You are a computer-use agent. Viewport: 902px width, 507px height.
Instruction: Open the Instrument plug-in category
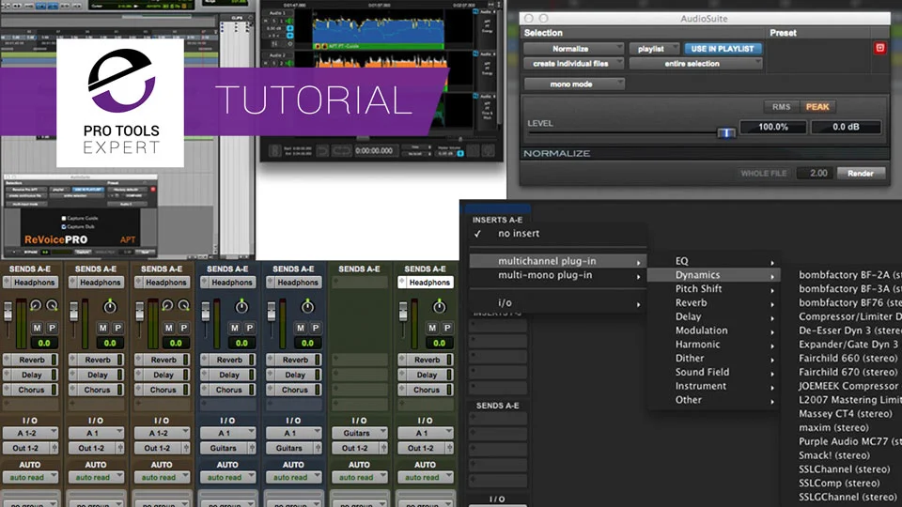coord(713,386)
